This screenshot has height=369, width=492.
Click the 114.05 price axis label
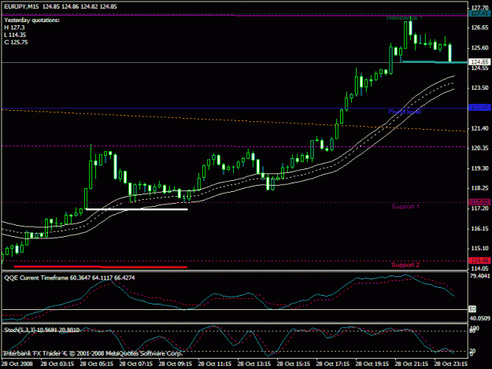click(479, 268)
